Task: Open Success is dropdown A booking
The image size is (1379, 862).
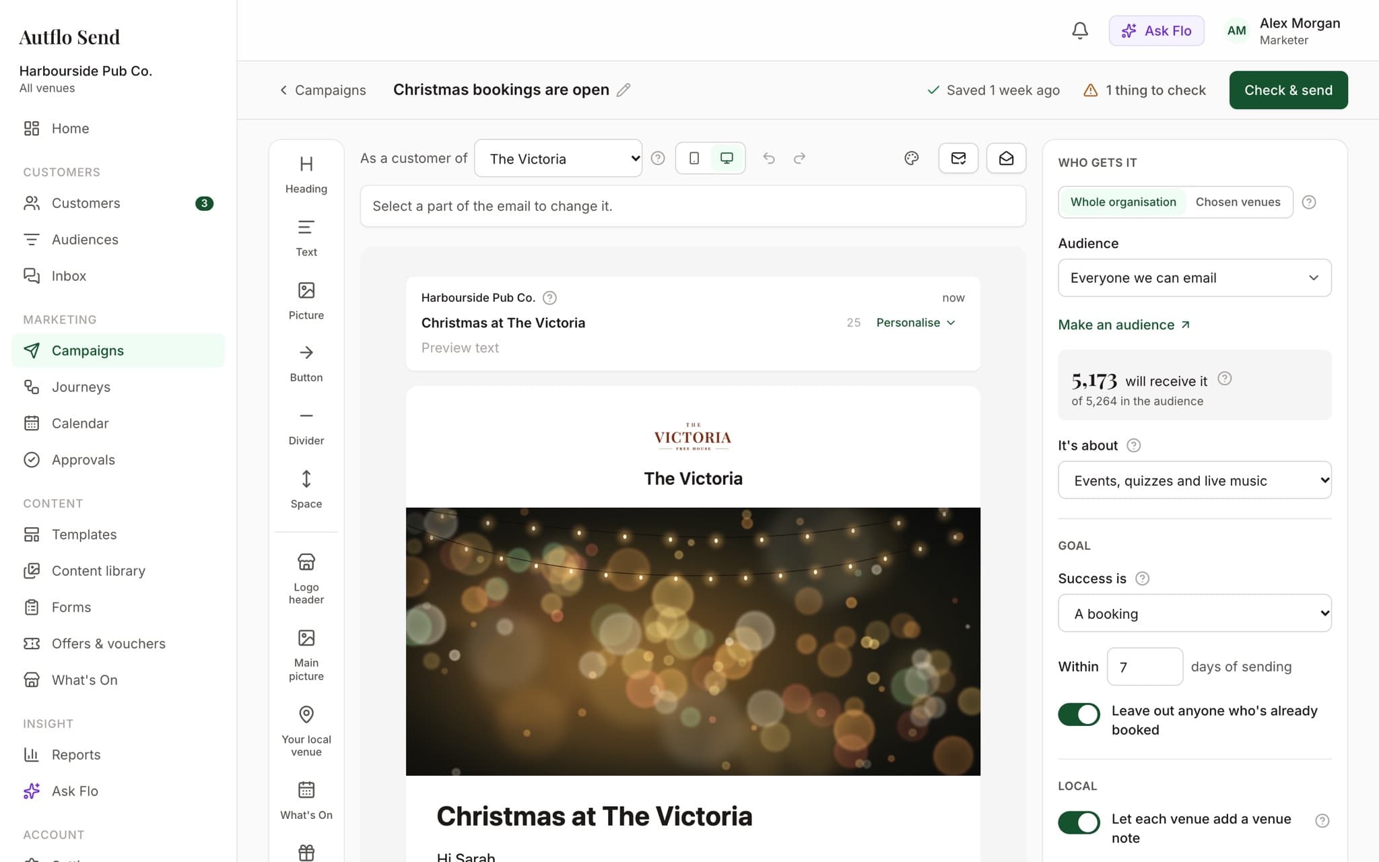Action: 1195,614
